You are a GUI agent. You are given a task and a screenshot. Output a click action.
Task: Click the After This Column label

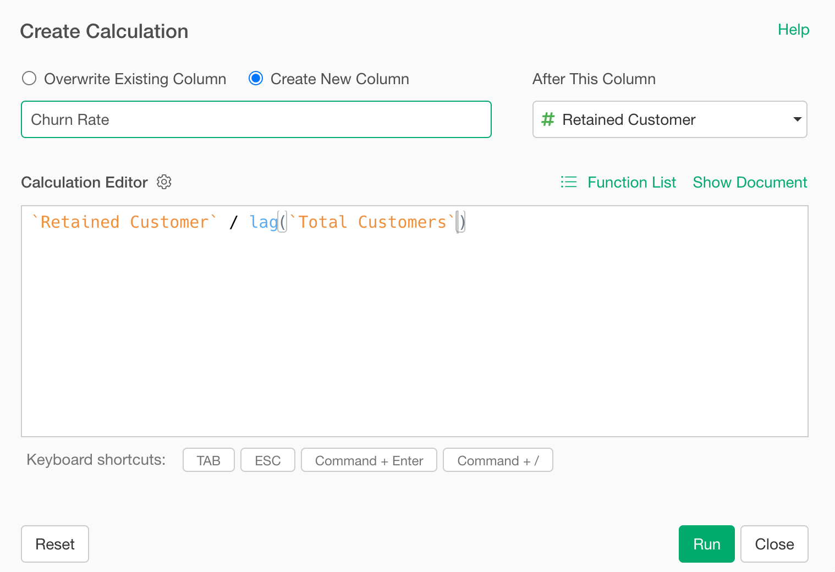[x=594, y=79]
